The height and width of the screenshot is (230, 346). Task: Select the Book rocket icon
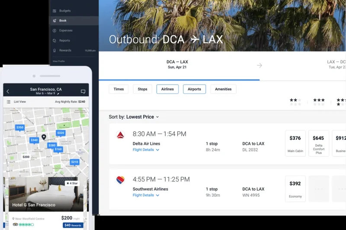pyautogui.click(x=54, y=21)
